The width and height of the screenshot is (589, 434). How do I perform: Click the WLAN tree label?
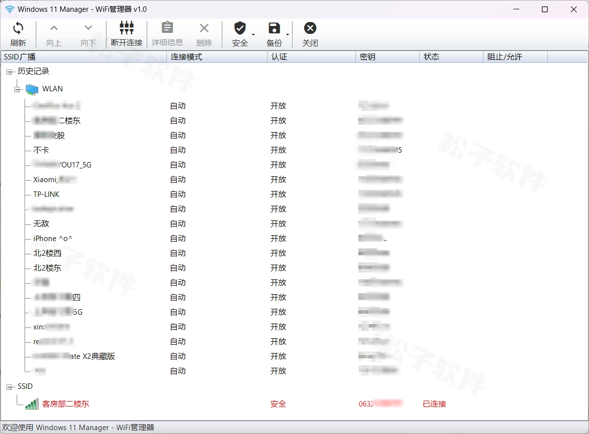pos(53,89)
